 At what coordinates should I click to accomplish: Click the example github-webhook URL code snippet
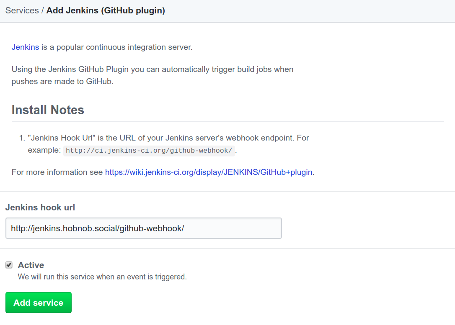149,150
